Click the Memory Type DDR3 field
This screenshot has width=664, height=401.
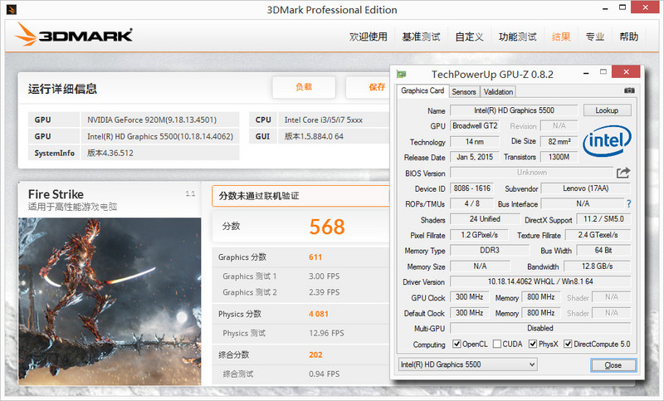(x=490, y=250)
